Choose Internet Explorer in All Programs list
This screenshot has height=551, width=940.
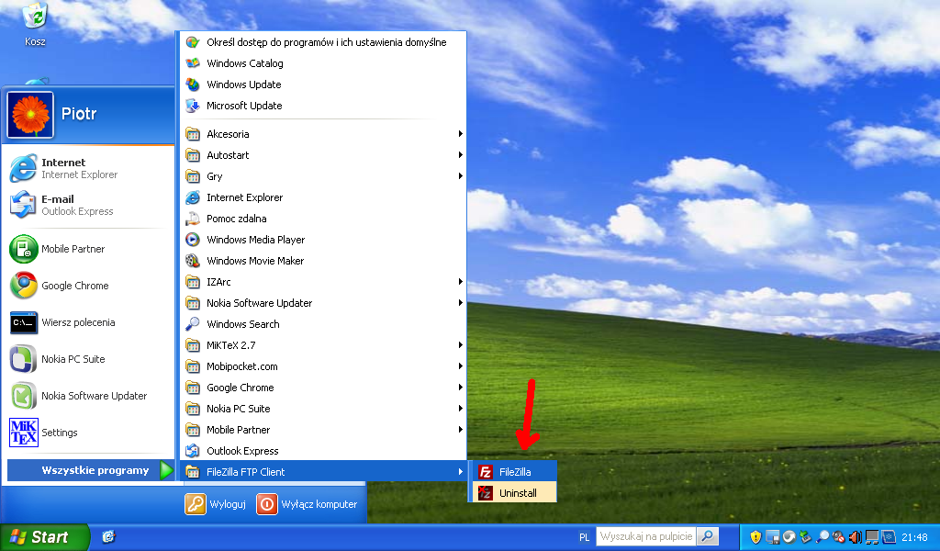click(x=324, y=197)
